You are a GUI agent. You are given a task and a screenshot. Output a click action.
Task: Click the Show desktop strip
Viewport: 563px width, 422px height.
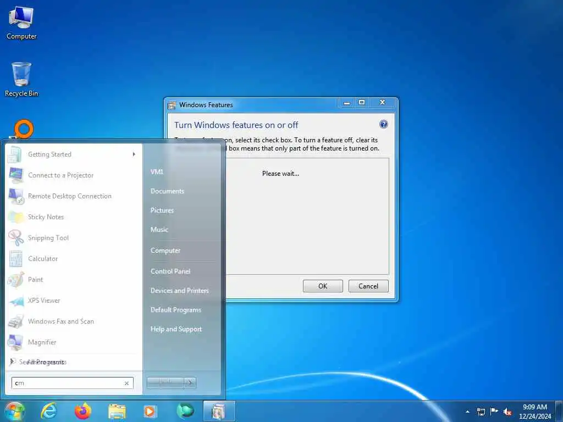(559, 412)
